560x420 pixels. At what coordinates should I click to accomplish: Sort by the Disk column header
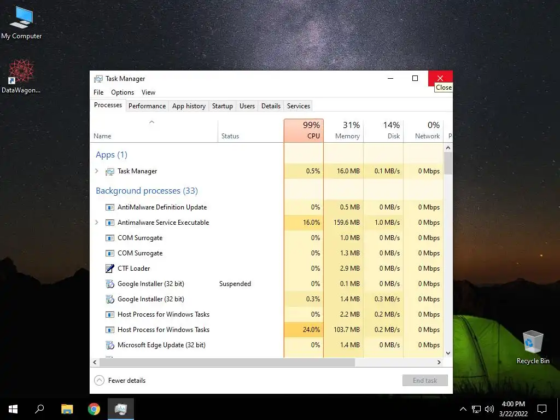(383, 131)
